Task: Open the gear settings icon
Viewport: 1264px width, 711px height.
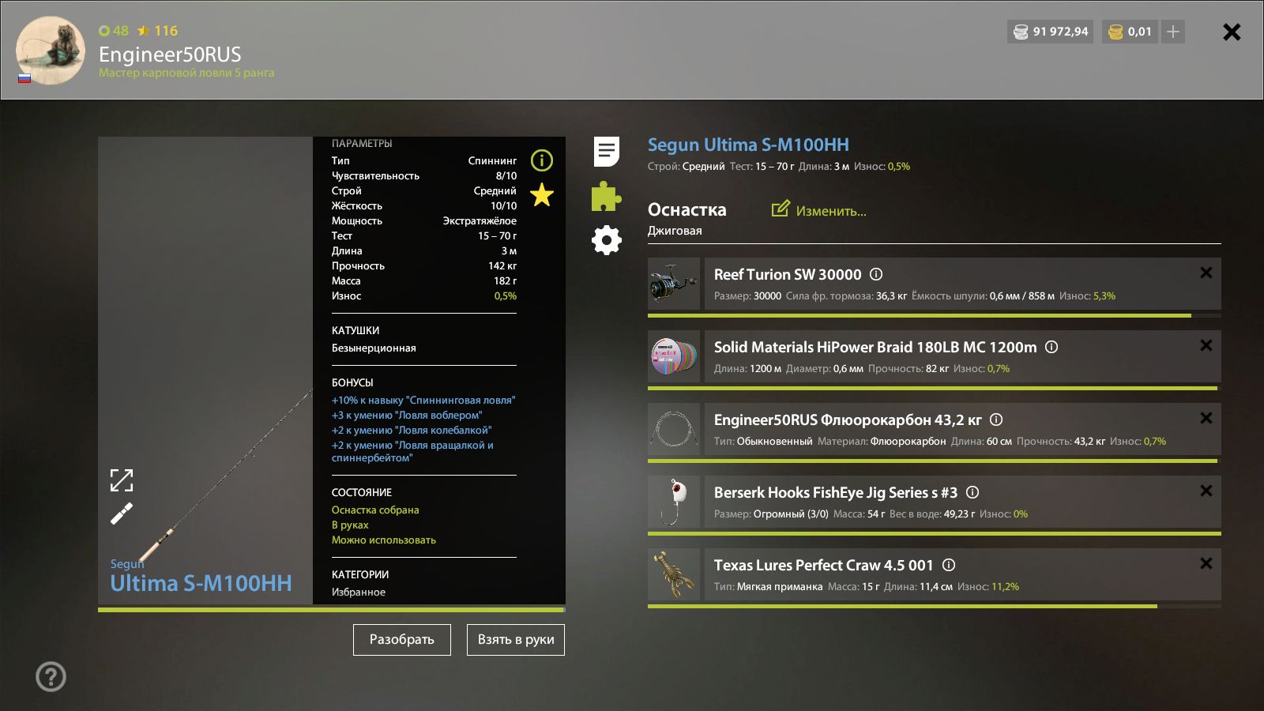Action: tap(607, 240)
